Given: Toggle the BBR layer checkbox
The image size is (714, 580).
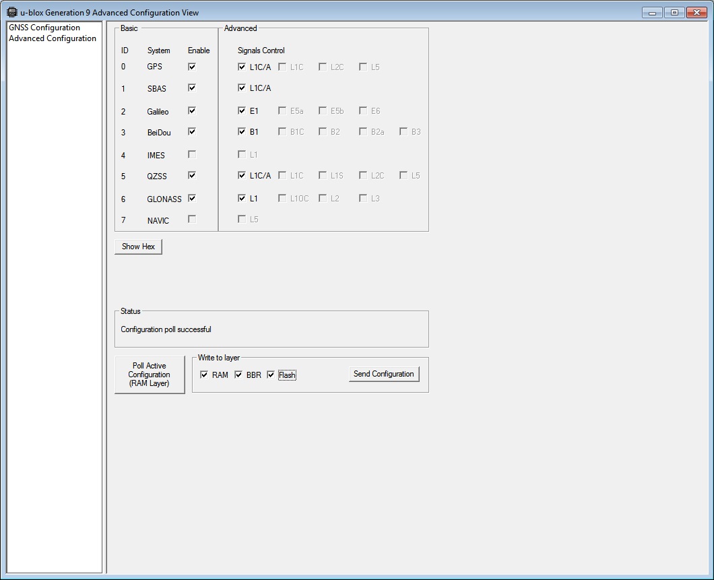Looking at the screenshot, I should (x=238, y=375).
